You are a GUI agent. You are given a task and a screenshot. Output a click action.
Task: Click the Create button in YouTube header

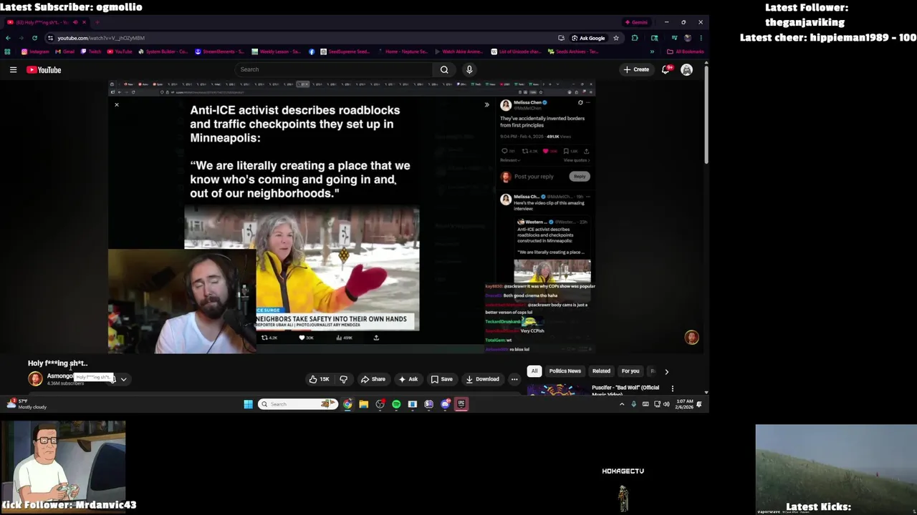(636, 69)
